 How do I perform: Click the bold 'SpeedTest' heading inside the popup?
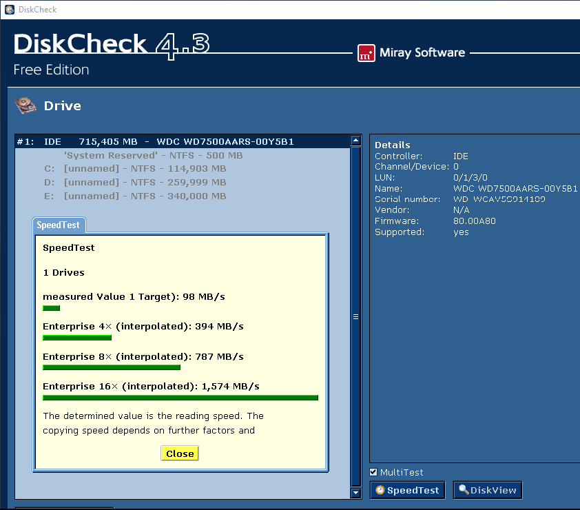[x=69, y=247]
